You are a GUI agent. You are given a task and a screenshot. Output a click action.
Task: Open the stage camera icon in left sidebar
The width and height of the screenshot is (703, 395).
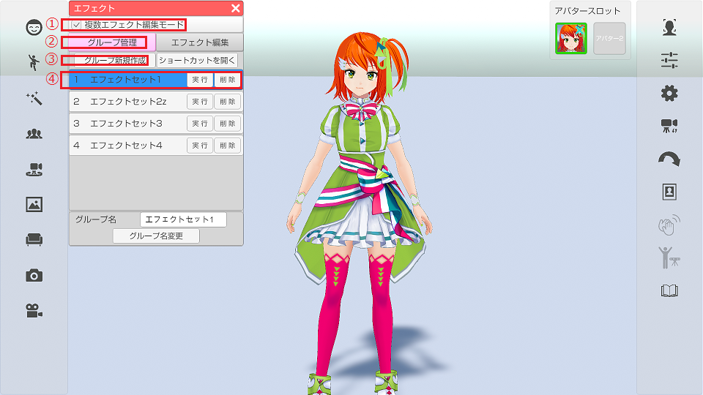point(34,169)
